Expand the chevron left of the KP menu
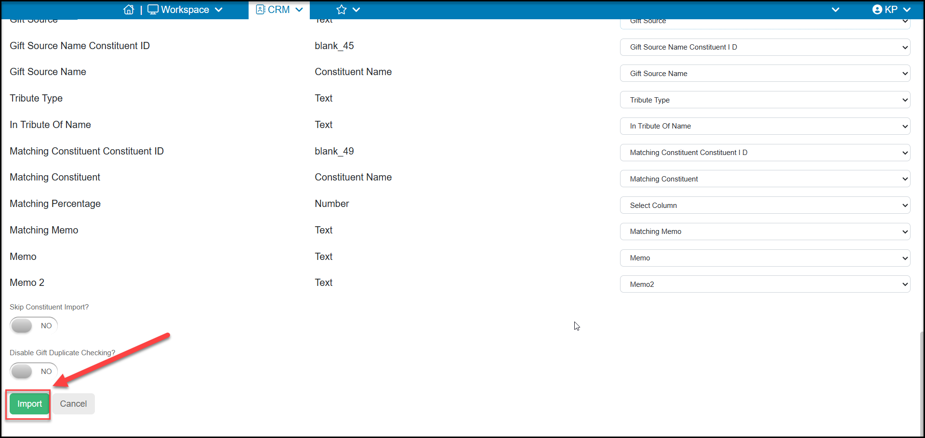925x438 pixels. (x=835, y=10)
